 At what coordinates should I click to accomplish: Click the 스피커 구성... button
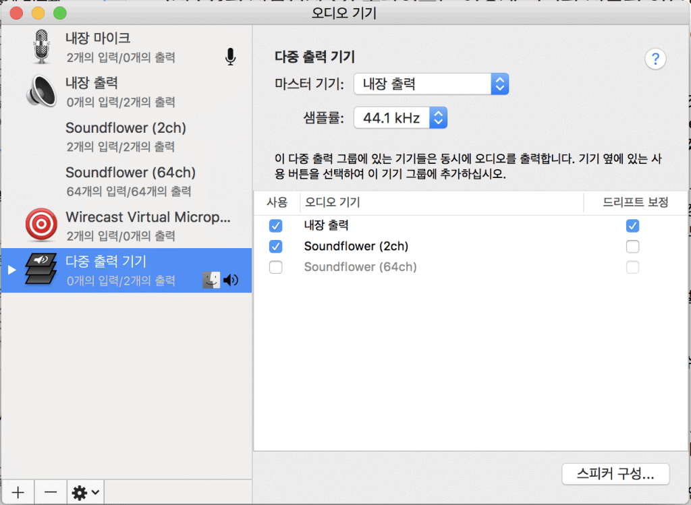(615, 474)
